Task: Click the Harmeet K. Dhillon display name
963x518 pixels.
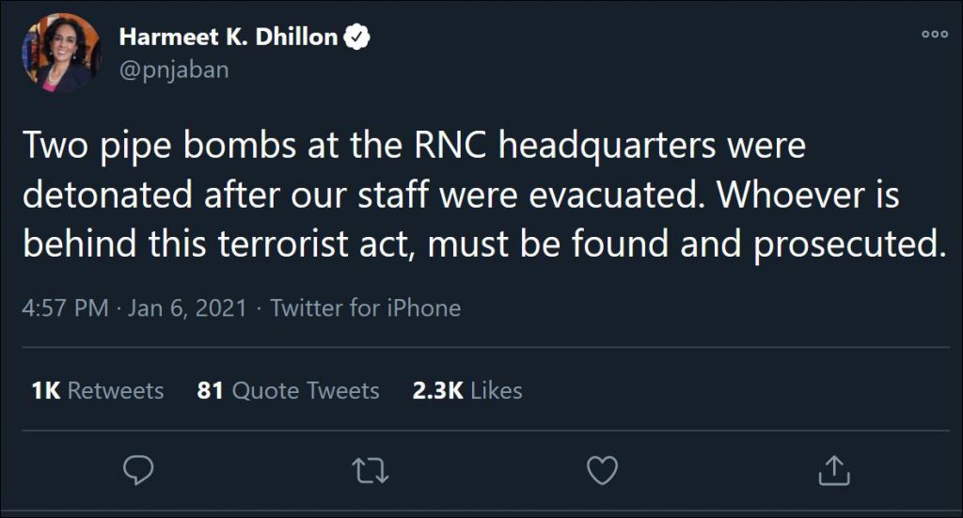Action: click(228, 38)
